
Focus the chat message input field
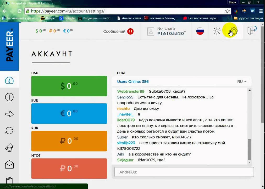184,172
